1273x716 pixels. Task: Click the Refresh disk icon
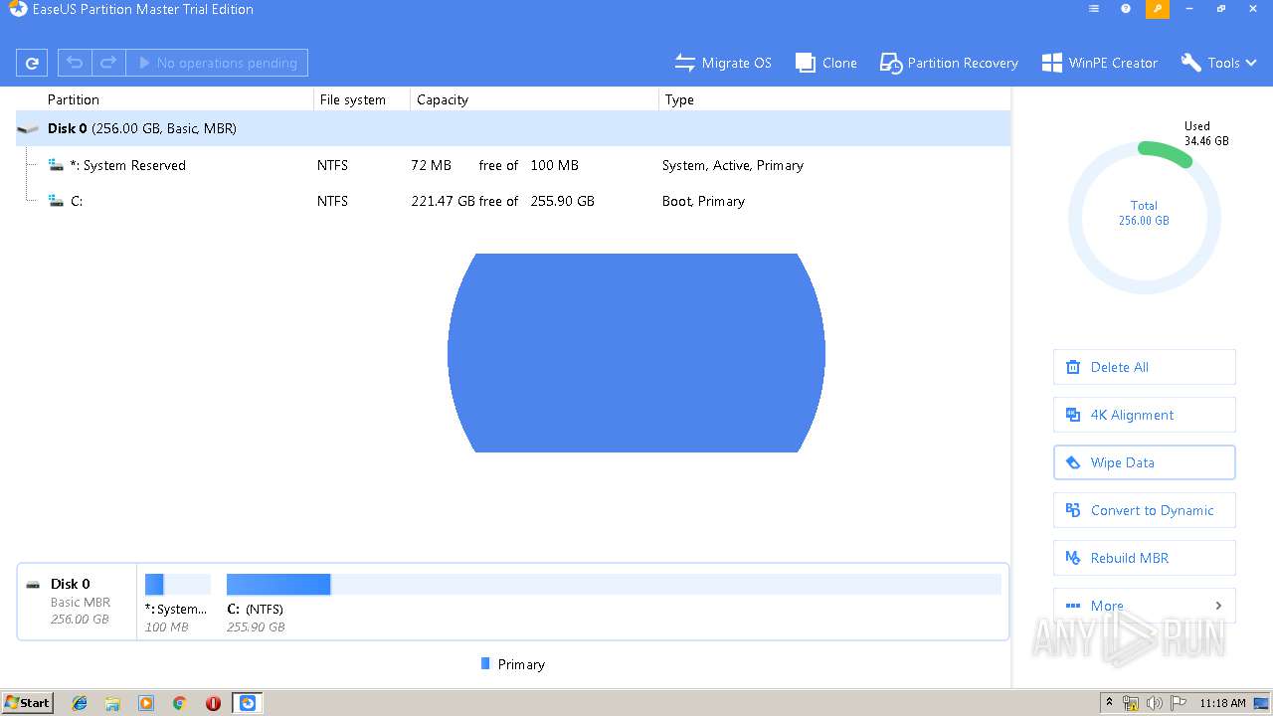click(x=32, y=63)
